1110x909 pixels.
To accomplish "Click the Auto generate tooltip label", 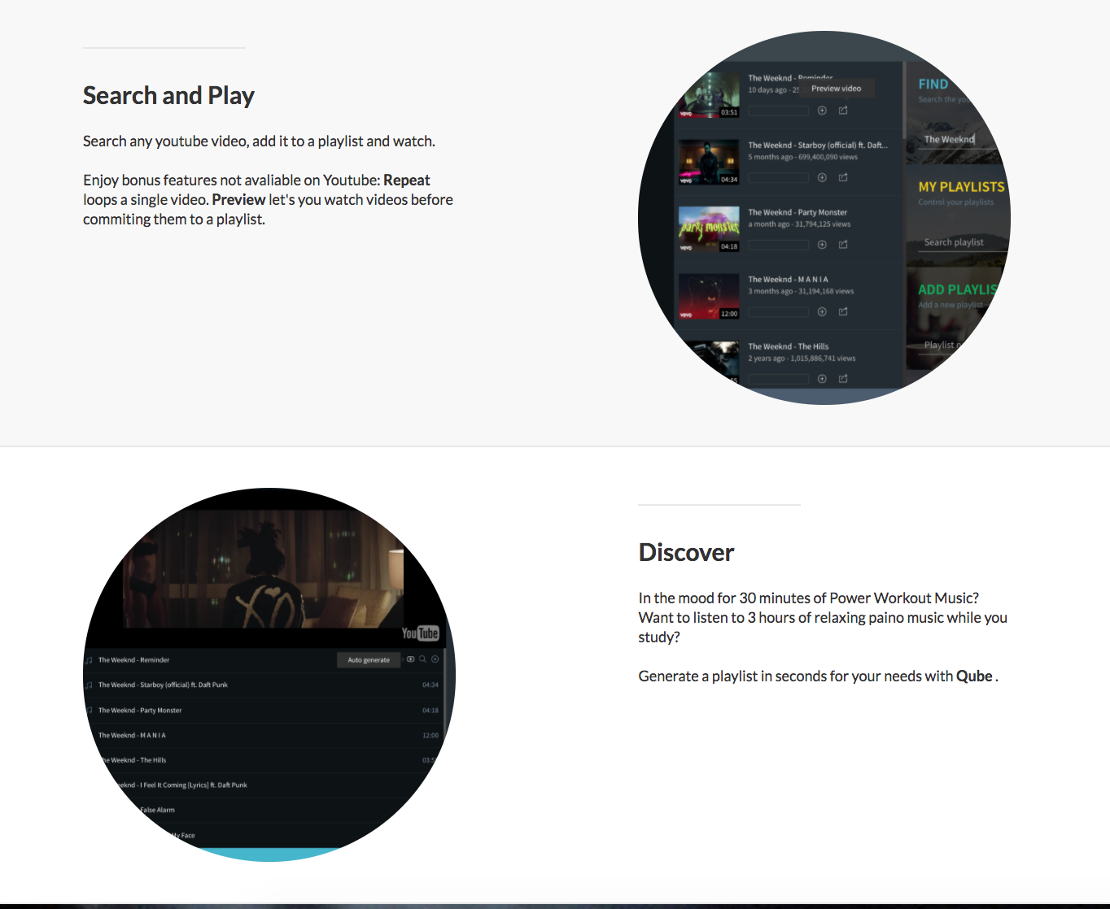I will coord(369,660).
